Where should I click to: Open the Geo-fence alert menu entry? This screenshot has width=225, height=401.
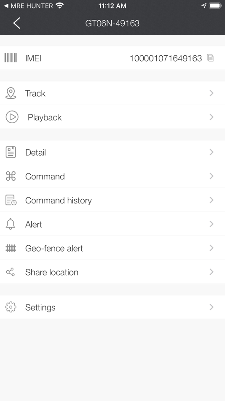point(112,248)
